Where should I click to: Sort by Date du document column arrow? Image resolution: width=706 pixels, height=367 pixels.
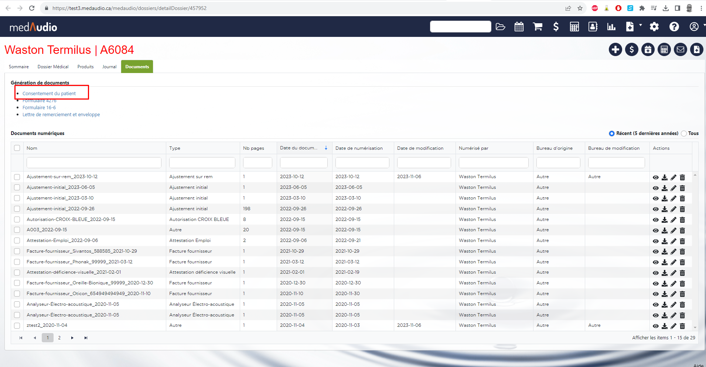(x=326, y=148)
